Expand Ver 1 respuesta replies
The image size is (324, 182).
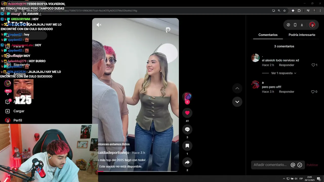(x=283, y=73)
